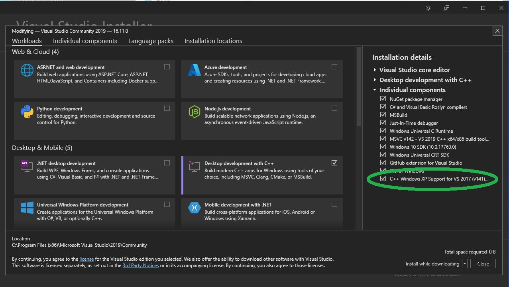Select the ASP.NET and web development globe icon
Screen dimensions: 509x287
coord(26,70)
